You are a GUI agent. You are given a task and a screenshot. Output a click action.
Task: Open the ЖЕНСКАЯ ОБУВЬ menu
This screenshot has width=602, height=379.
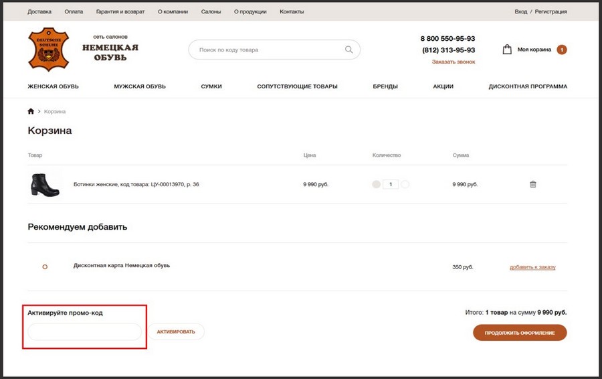[x=53, y=86]
